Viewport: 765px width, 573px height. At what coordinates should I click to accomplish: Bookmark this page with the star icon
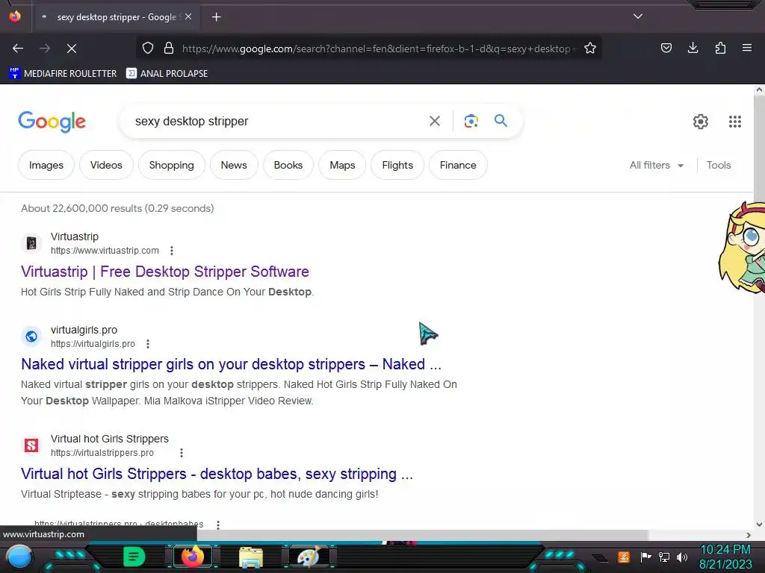tap(590, 48)
